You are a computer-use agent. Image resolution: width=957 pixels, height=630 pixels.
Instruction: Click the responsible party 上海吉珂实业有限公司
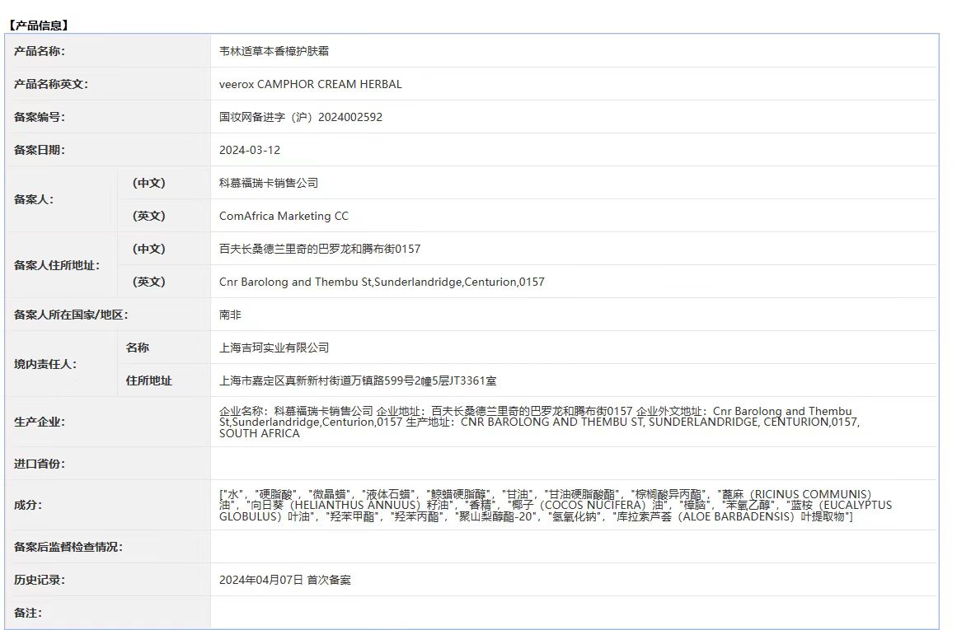point(274,348)
